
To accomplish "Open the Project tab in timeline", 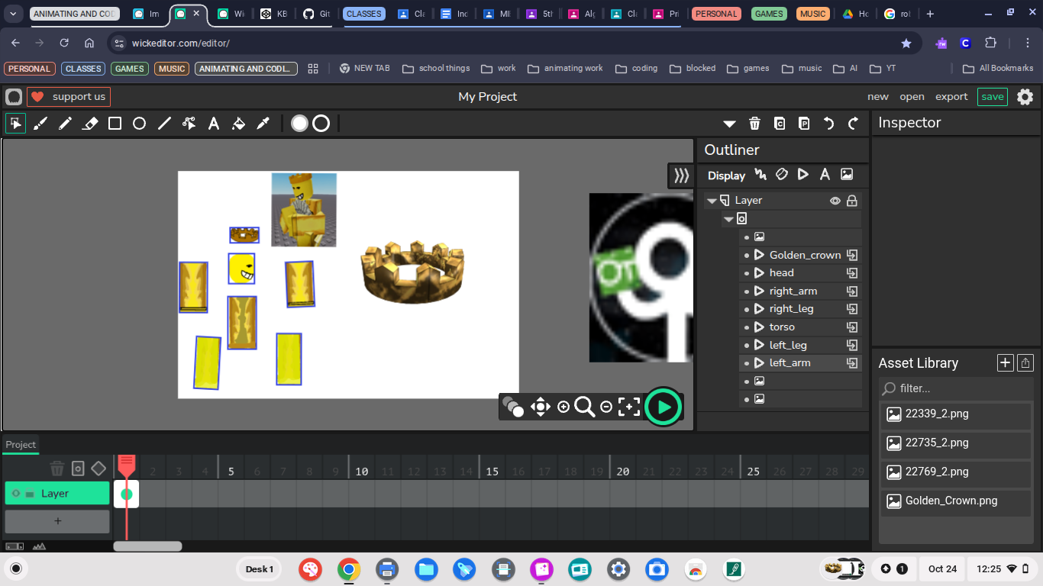I will tap(21, 445).
